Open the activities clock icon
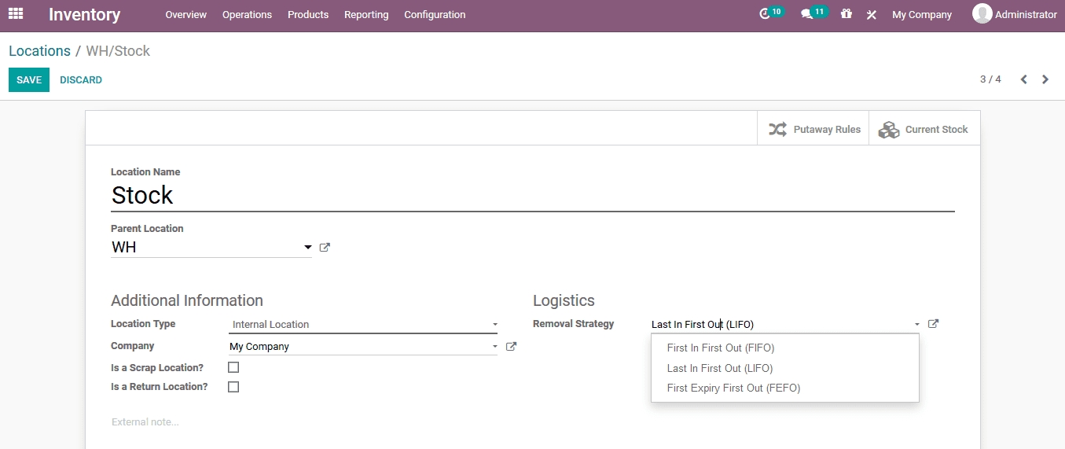The width and height of the screenshot is (1065, 449). 765,14
